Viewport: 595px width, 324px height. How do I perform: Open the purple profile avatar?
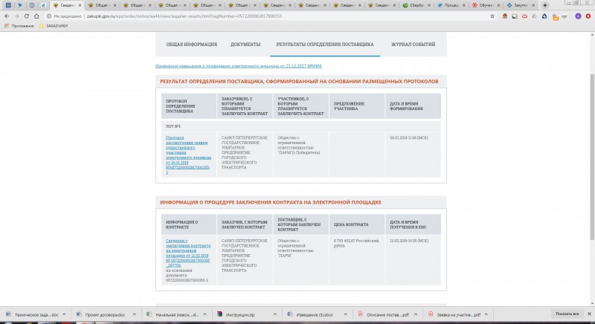pos(579,16)
